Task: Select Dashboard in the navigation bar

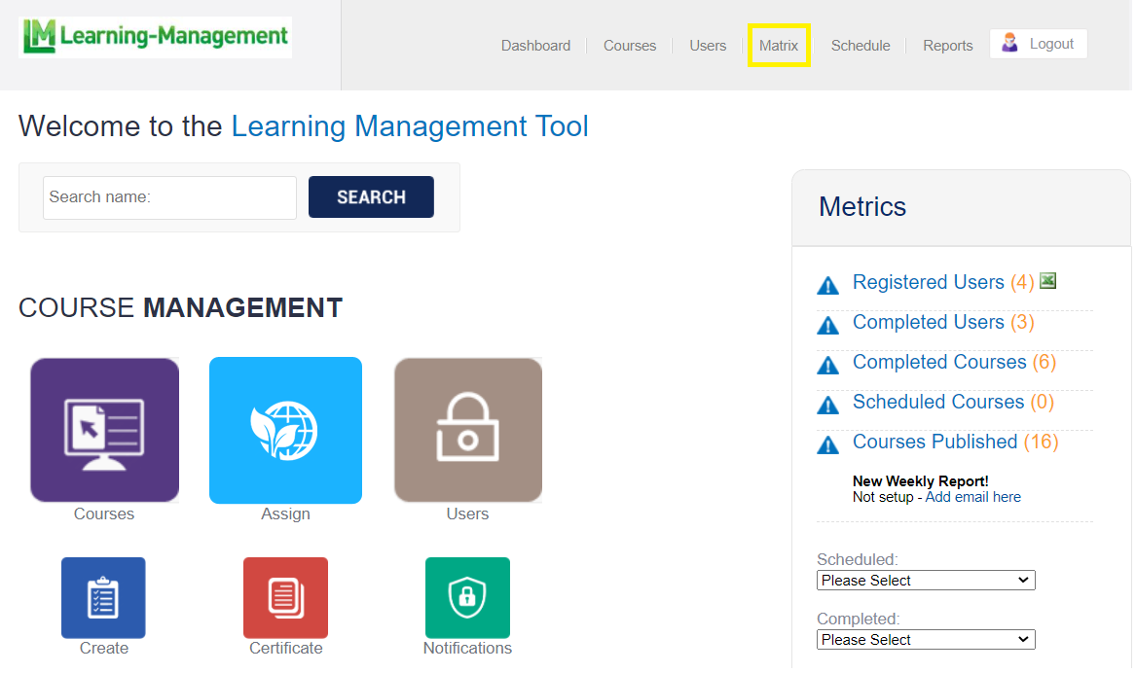Action: [535, 46]
